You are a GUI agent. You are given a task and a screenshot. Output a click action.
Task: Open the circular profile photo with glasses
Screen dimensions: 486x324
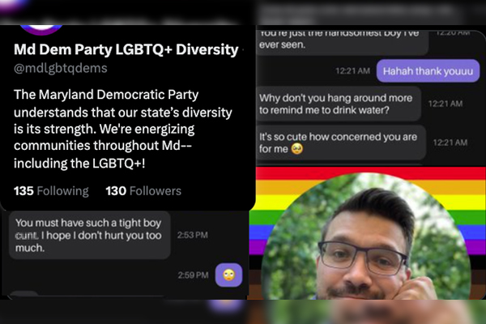pos(366,237)
